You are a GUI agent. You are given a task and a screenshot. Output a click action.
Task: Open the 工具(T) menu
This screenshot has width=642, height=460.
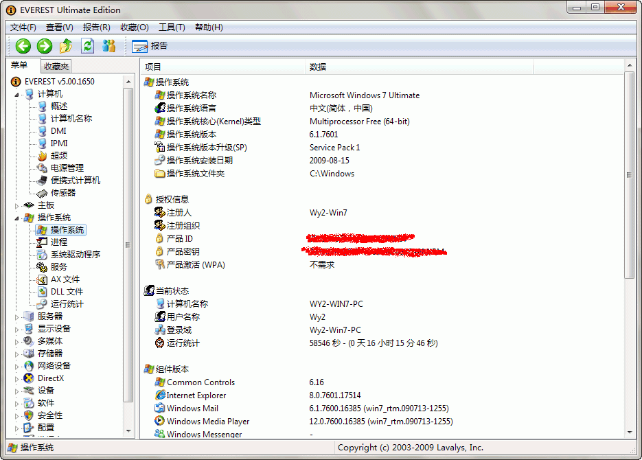tap(172, 27)
